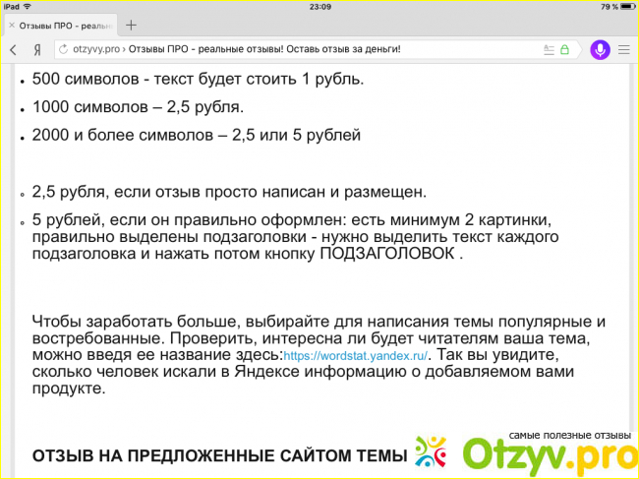Go back with the left arrow

[13, 49]
